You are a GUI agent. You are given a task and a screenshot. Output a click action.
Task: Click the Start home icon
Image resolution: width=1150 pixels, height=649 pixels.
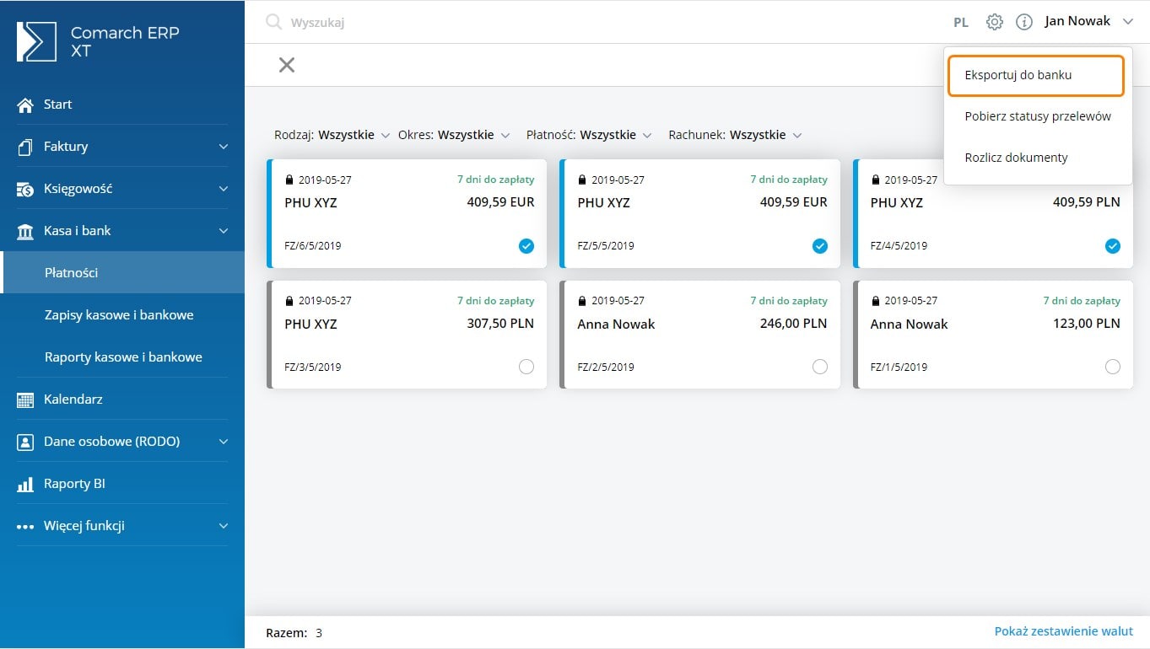click(x=25, y=105)
